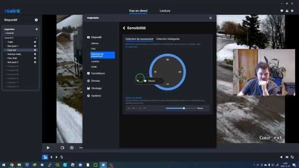Click the En savoir plus link

(131, 47)
